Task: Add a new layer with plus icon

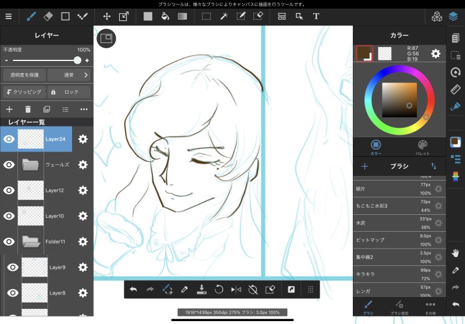Action: 9,109
